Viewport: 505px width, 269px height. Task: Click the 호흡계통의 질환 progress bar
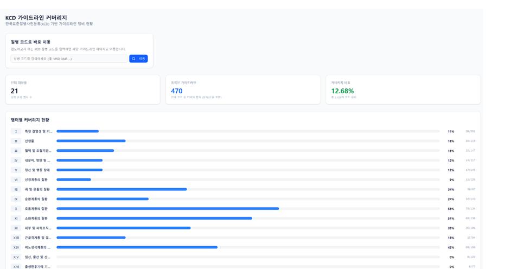coord(248,209)
